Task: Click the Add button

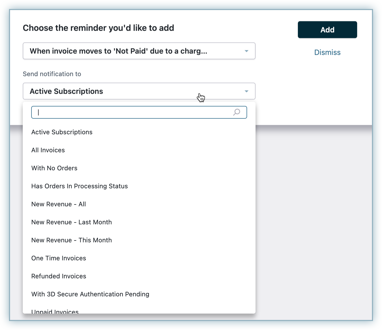Action: tap(327, 30)
